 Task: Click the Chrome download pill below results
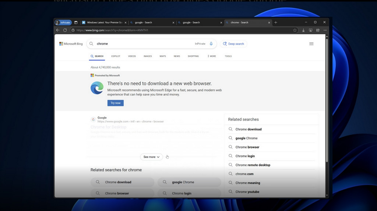coord(122,182)
